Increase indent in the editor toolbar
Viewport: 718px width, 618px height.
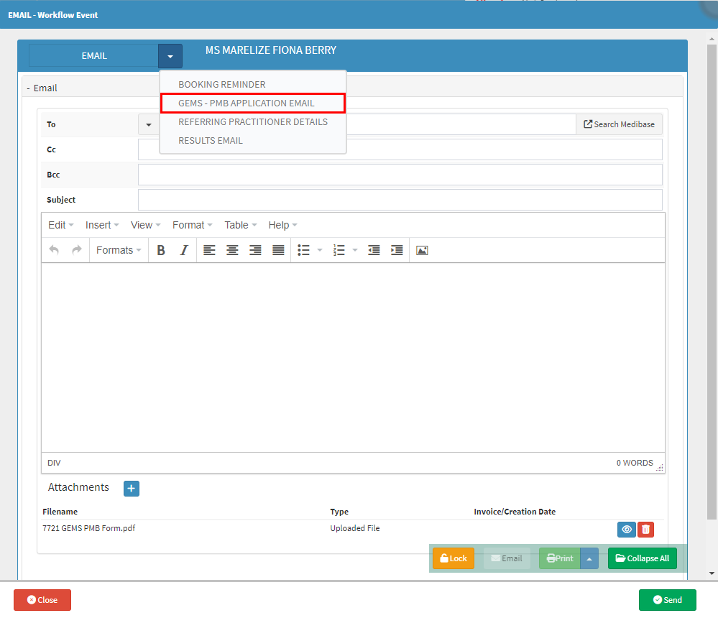397,250
